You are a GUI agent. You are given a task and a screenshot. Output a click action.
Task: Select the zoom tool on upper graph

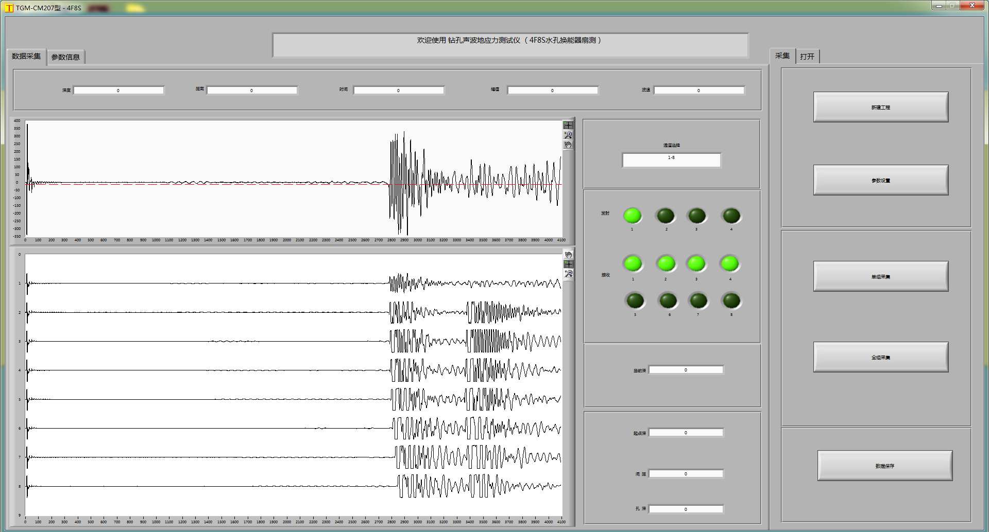click(x=568, y=135)
